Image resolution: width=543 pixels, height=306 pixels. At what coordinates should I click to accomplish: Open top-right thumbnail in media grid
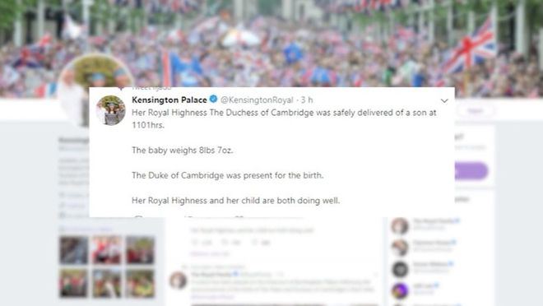[140, 250]
